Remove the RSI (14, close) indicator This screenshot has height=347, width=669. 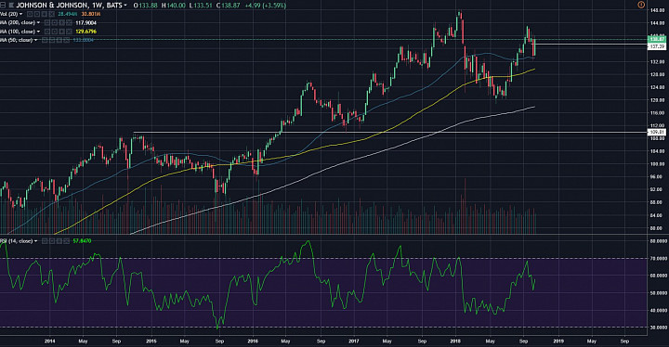point(68,241)
